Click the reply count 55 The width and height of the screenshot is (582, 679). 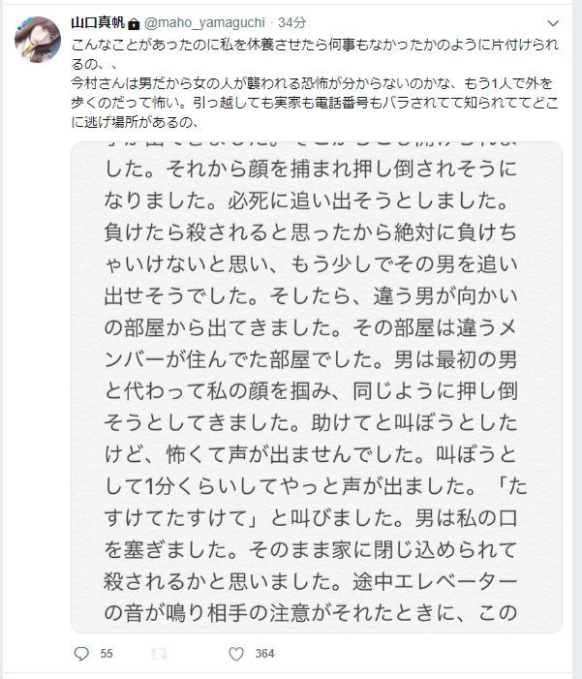tap(107, 655)
